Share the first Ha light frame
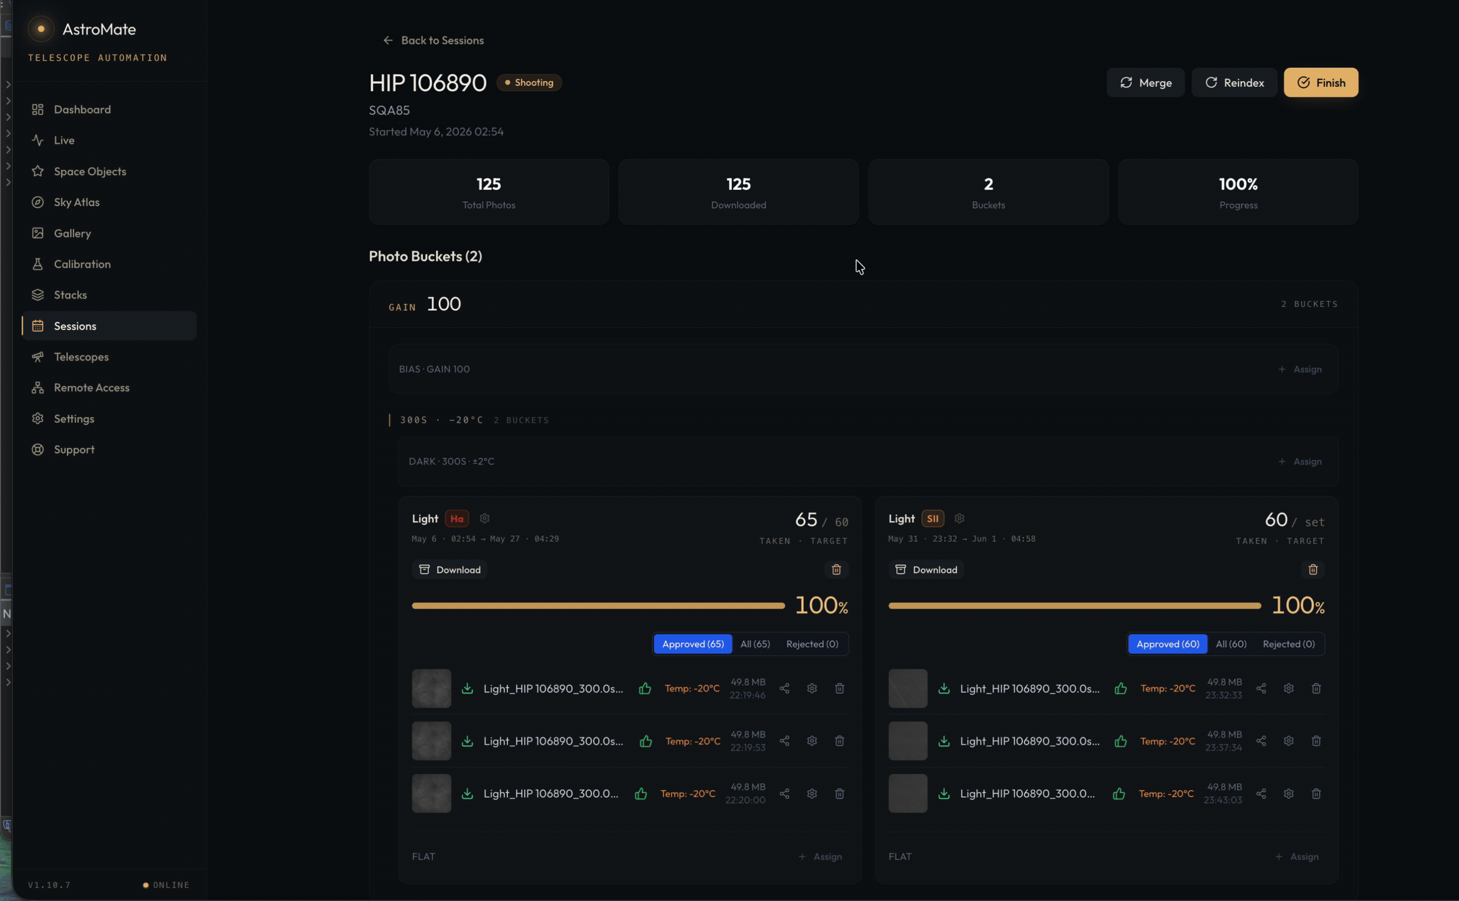Viewport: 1459px width, 901px height. (x=784, y=689)
